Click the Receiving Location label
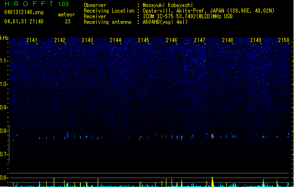The height and width of the screenshot is (187, 294). 109,11
